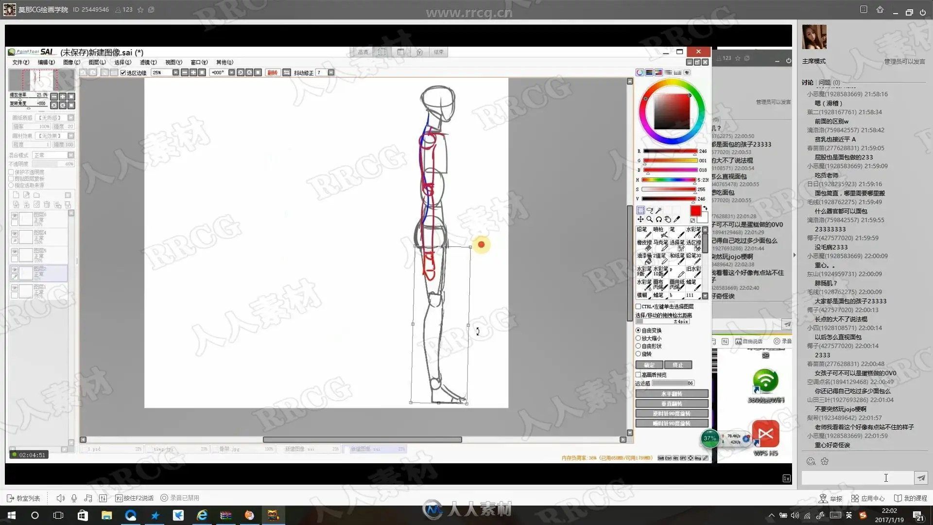Screen dimensions: 933x525
Task: Choose the 铅笔 pencil brush
Action: (643, 232)
